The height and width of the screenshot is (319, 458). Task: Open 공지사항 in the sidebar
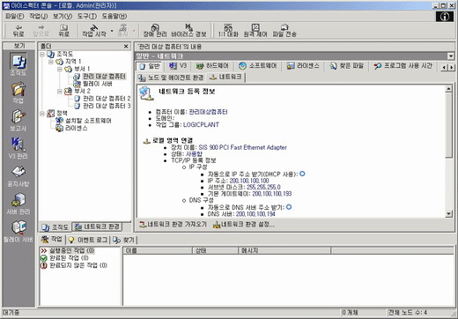click(x=18, y=176)
